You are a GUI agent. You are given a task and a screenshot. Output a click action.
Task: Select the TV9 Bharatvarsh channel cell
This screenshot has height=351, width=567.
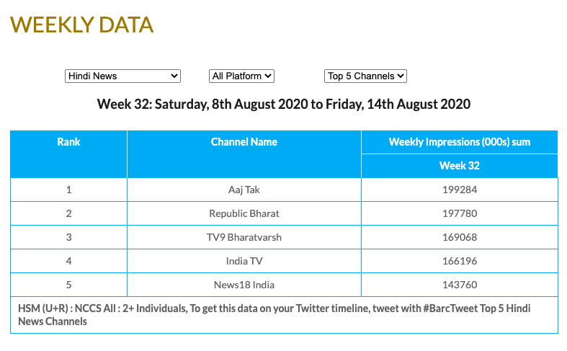click(244, 237)
